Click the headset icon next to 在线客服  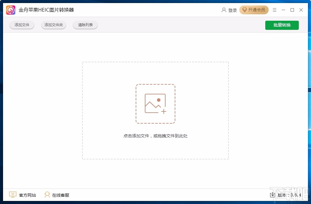click(47, 195)
